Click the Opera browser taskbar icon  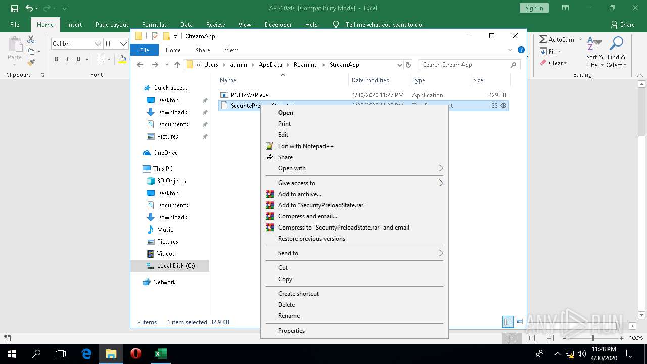point(135,354)
